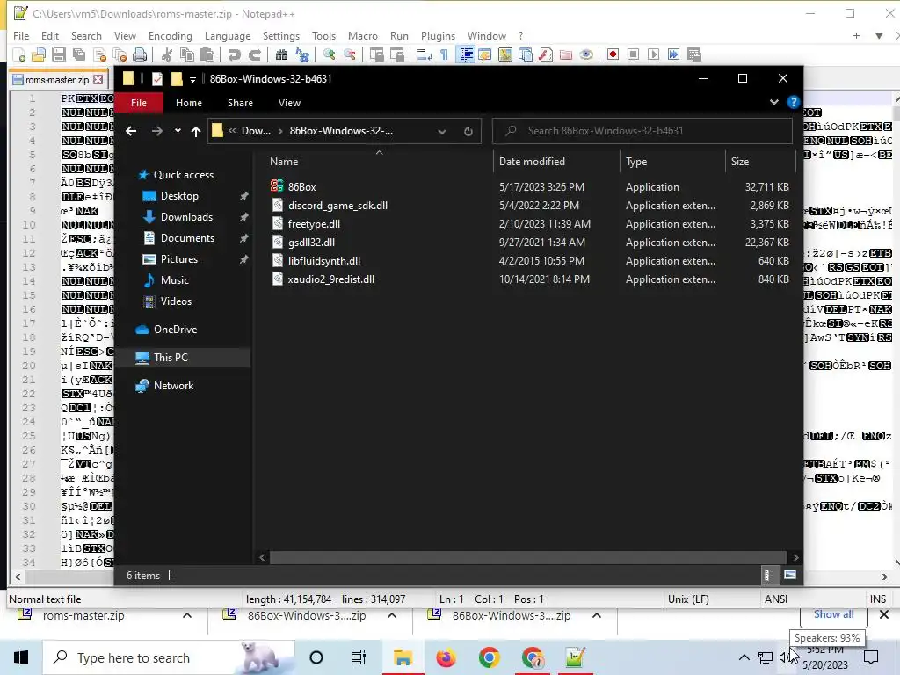
Task: Toggle INS mode in the Notepad++ status bar
Action: pos(878,599)
